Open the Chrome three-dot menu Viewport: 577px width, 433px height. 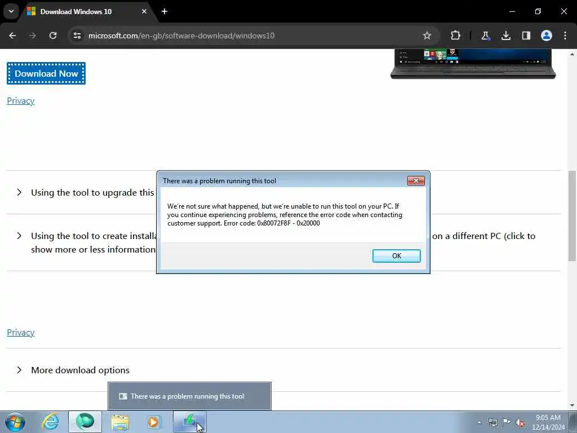coord(565,36)
